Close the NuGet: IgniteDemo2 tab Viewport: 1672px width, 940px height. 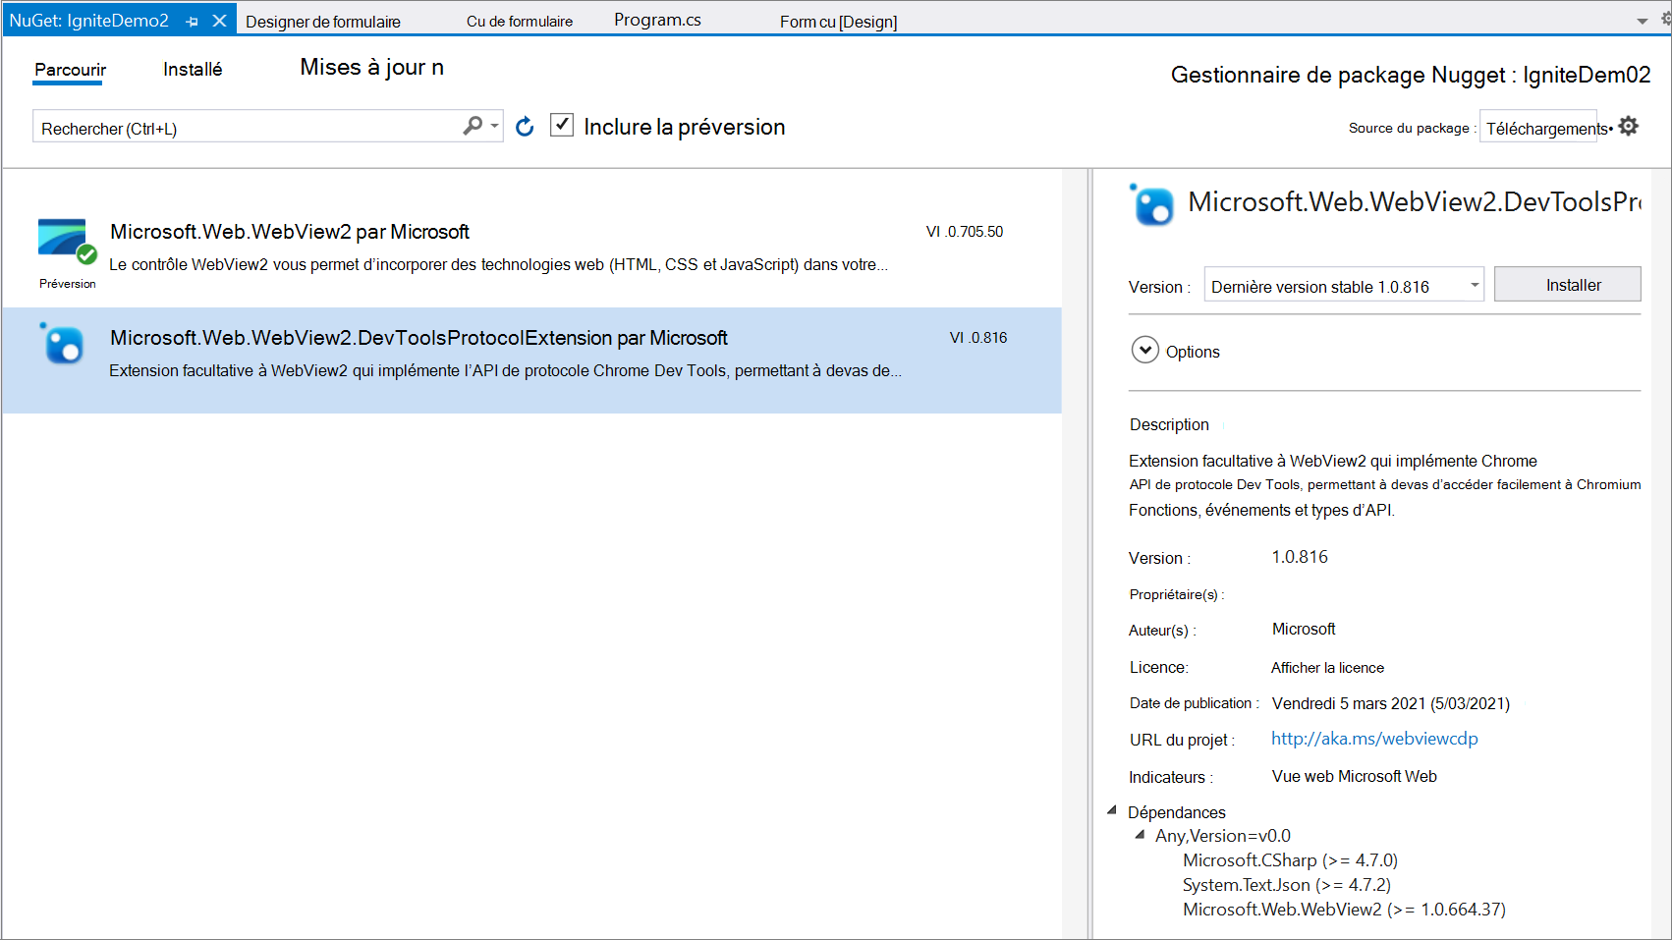pyautogui.click(x=218, y=18)
